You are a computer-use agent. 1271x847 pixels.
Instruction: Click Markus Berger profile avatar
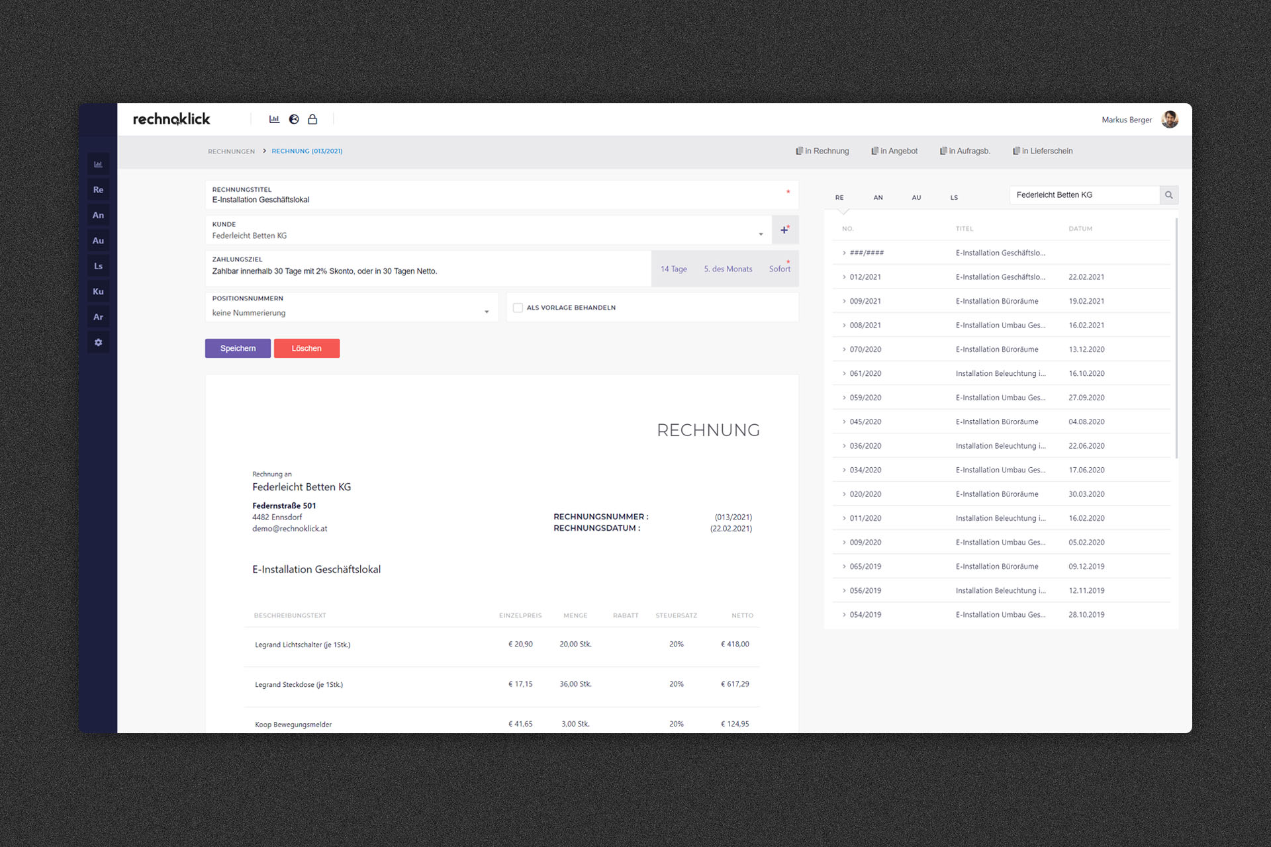[x=1170, y=119]
